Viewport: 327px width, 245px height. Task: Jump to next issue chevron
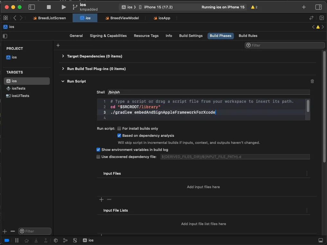point(323,27)
